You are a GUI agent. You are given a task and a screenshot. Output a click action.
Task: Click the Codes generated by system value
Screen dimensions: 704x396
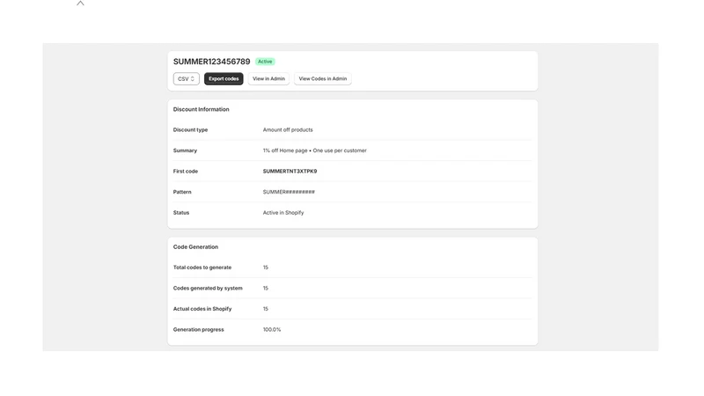(266, 288)
